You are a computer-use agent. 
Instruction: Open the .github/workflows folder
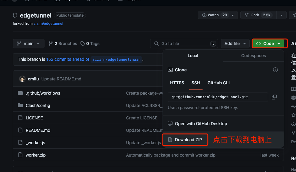coord(43,93)
